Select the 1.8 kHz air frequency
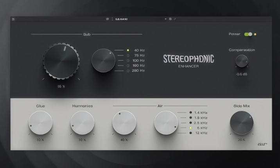This screenshot has width=280, height=168. [190, 118]
